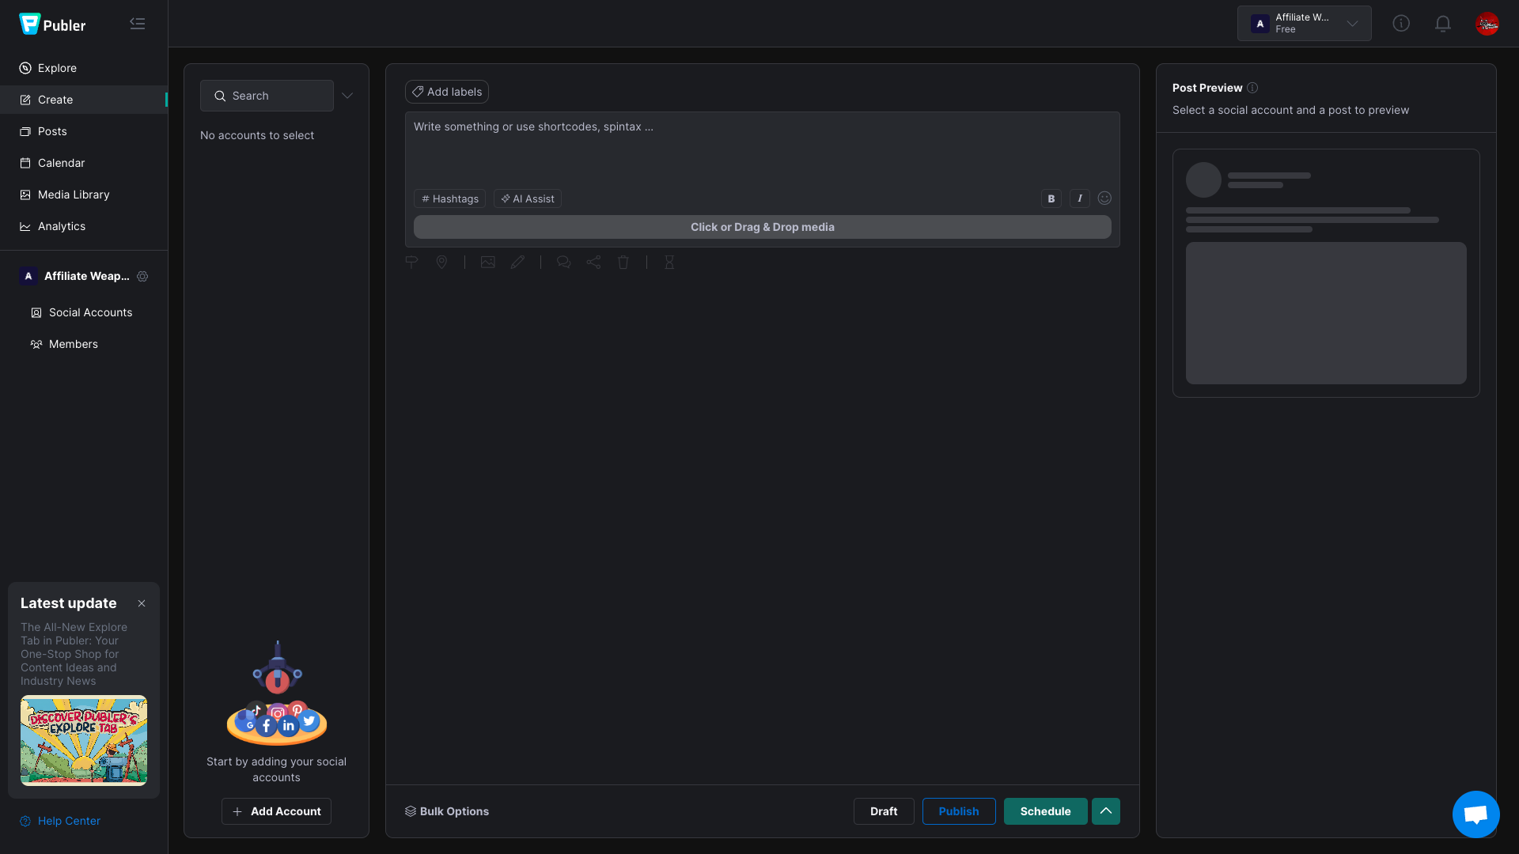Expand account filter chevron beside Search
Image resolution: width=1519 pixels, height=854 pixels.
[x=347, y=96]
